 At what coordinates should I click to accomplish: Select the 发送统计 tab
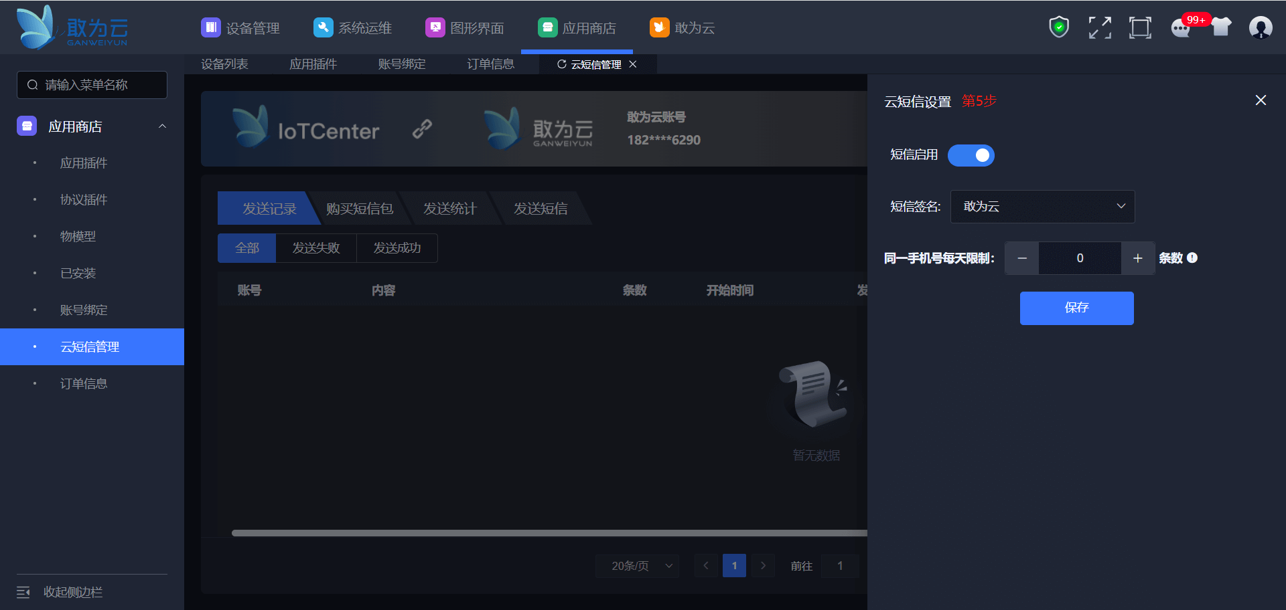pyautogui.click(x=449, y=209)
